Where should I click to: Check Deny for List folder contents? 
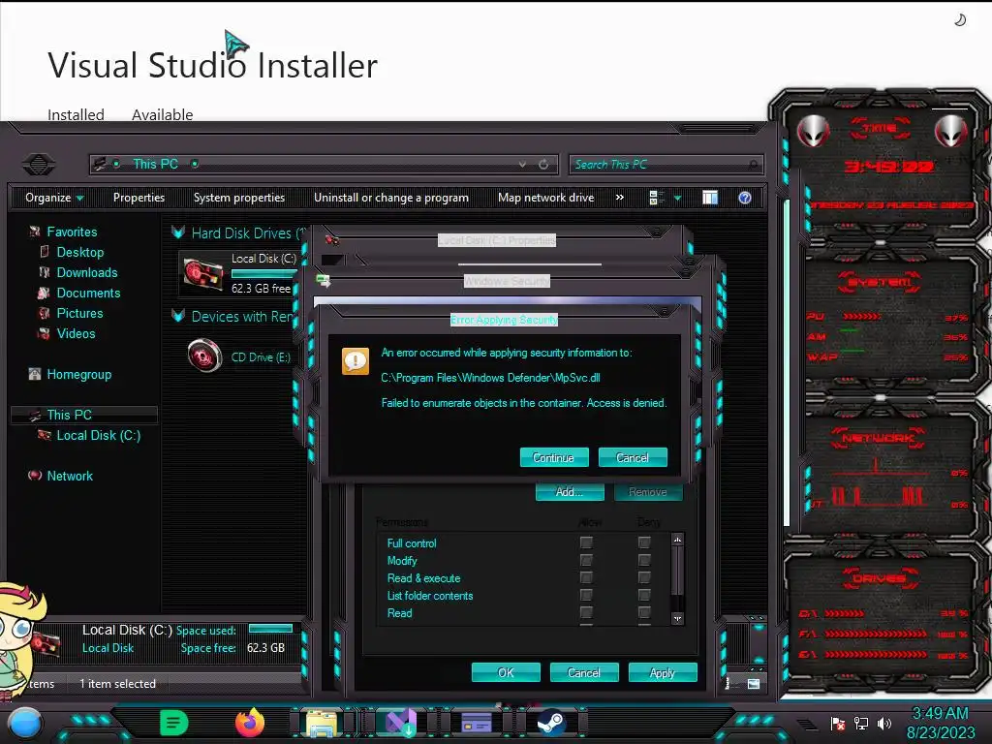click(644, 595)
